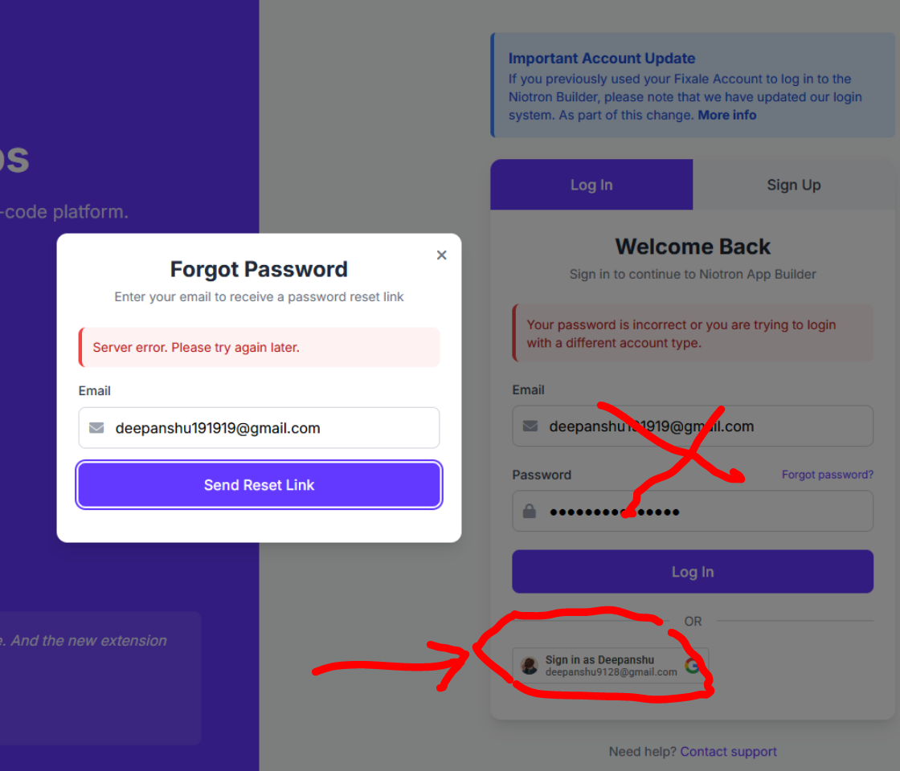
Task: Switch to the Log In tab
Action: (x=591, y=185)
